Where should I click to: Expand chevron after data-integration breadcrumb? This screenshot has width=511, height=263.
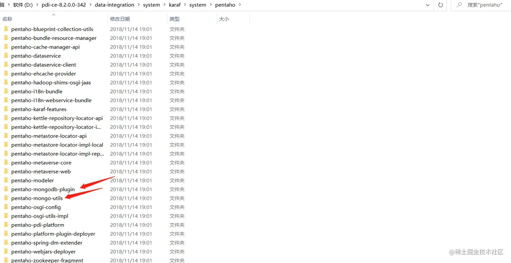pyautogui.click(x=139, y=5)
